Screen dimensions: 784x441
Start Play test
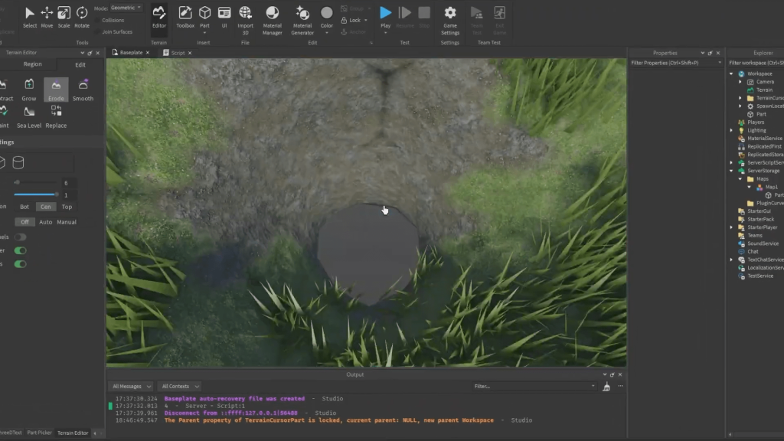(385, 17)
